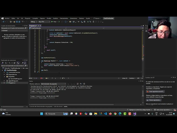Screen dimensions: 177x133
Task: Click the Windows Start button
Action: [x=42, y=114]
